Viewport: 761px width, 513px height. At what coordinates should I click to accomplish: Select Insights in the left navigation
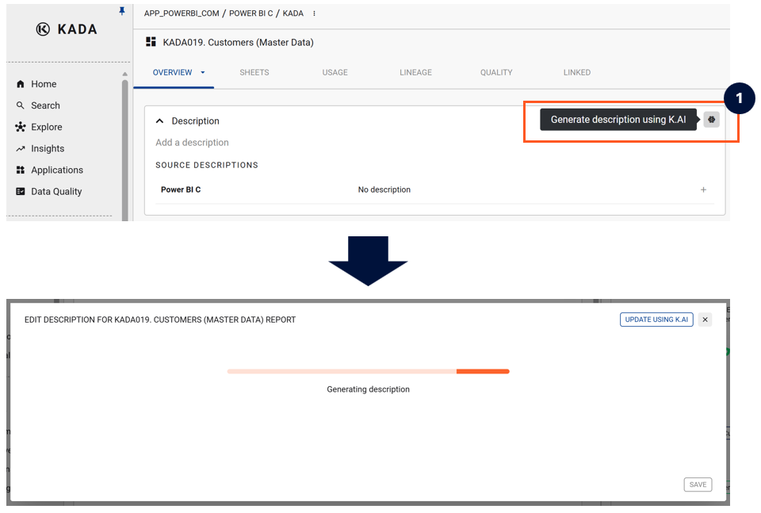[48, 148]
